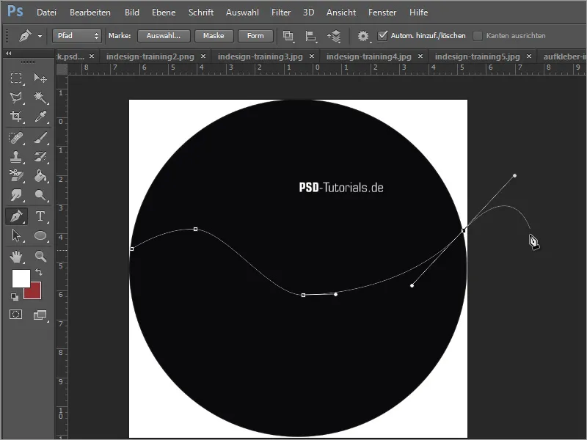Close the indesign-training5.jpg tab
The width and height of the screenshot is (587, 440).
click(x=529, y=56)
